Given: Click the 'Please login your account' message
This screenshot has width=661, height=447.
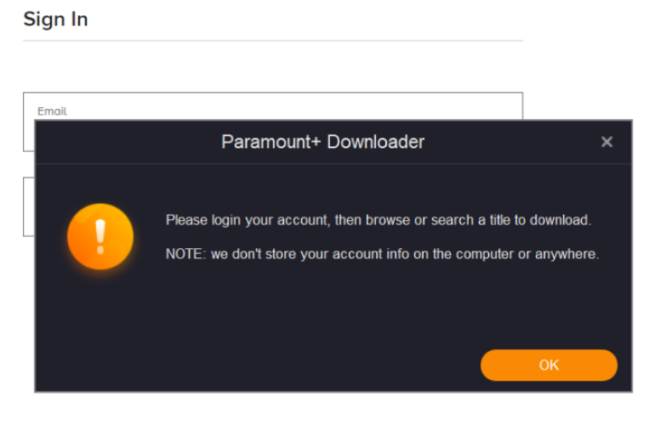Looking at the screenshot, I should click(379, 220).
